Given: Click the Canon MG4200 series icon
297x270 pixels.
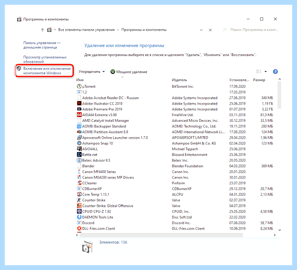Looking at the screenshot, I should pos(79,177).
